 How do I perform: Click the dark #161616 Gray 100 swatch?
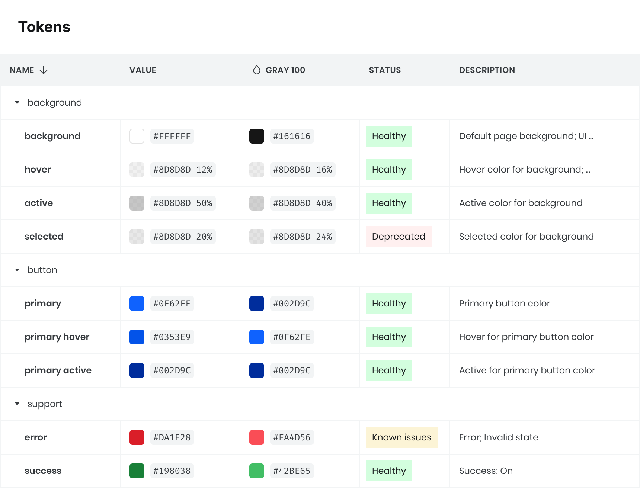pos(256,136)
